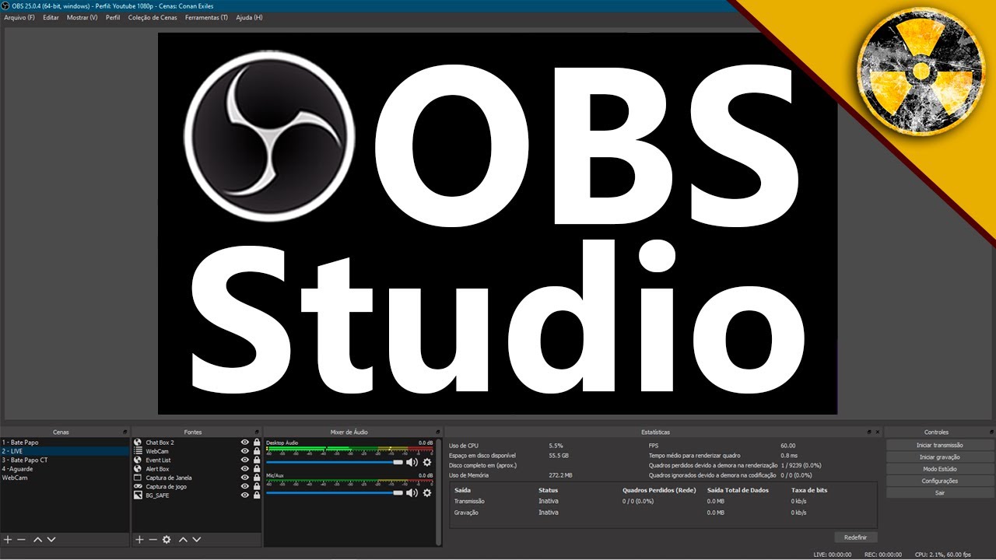Remove selected scene with Cenas minus icon
The width and height of the screenshot is (996, 560).
[x=21, y=539]
